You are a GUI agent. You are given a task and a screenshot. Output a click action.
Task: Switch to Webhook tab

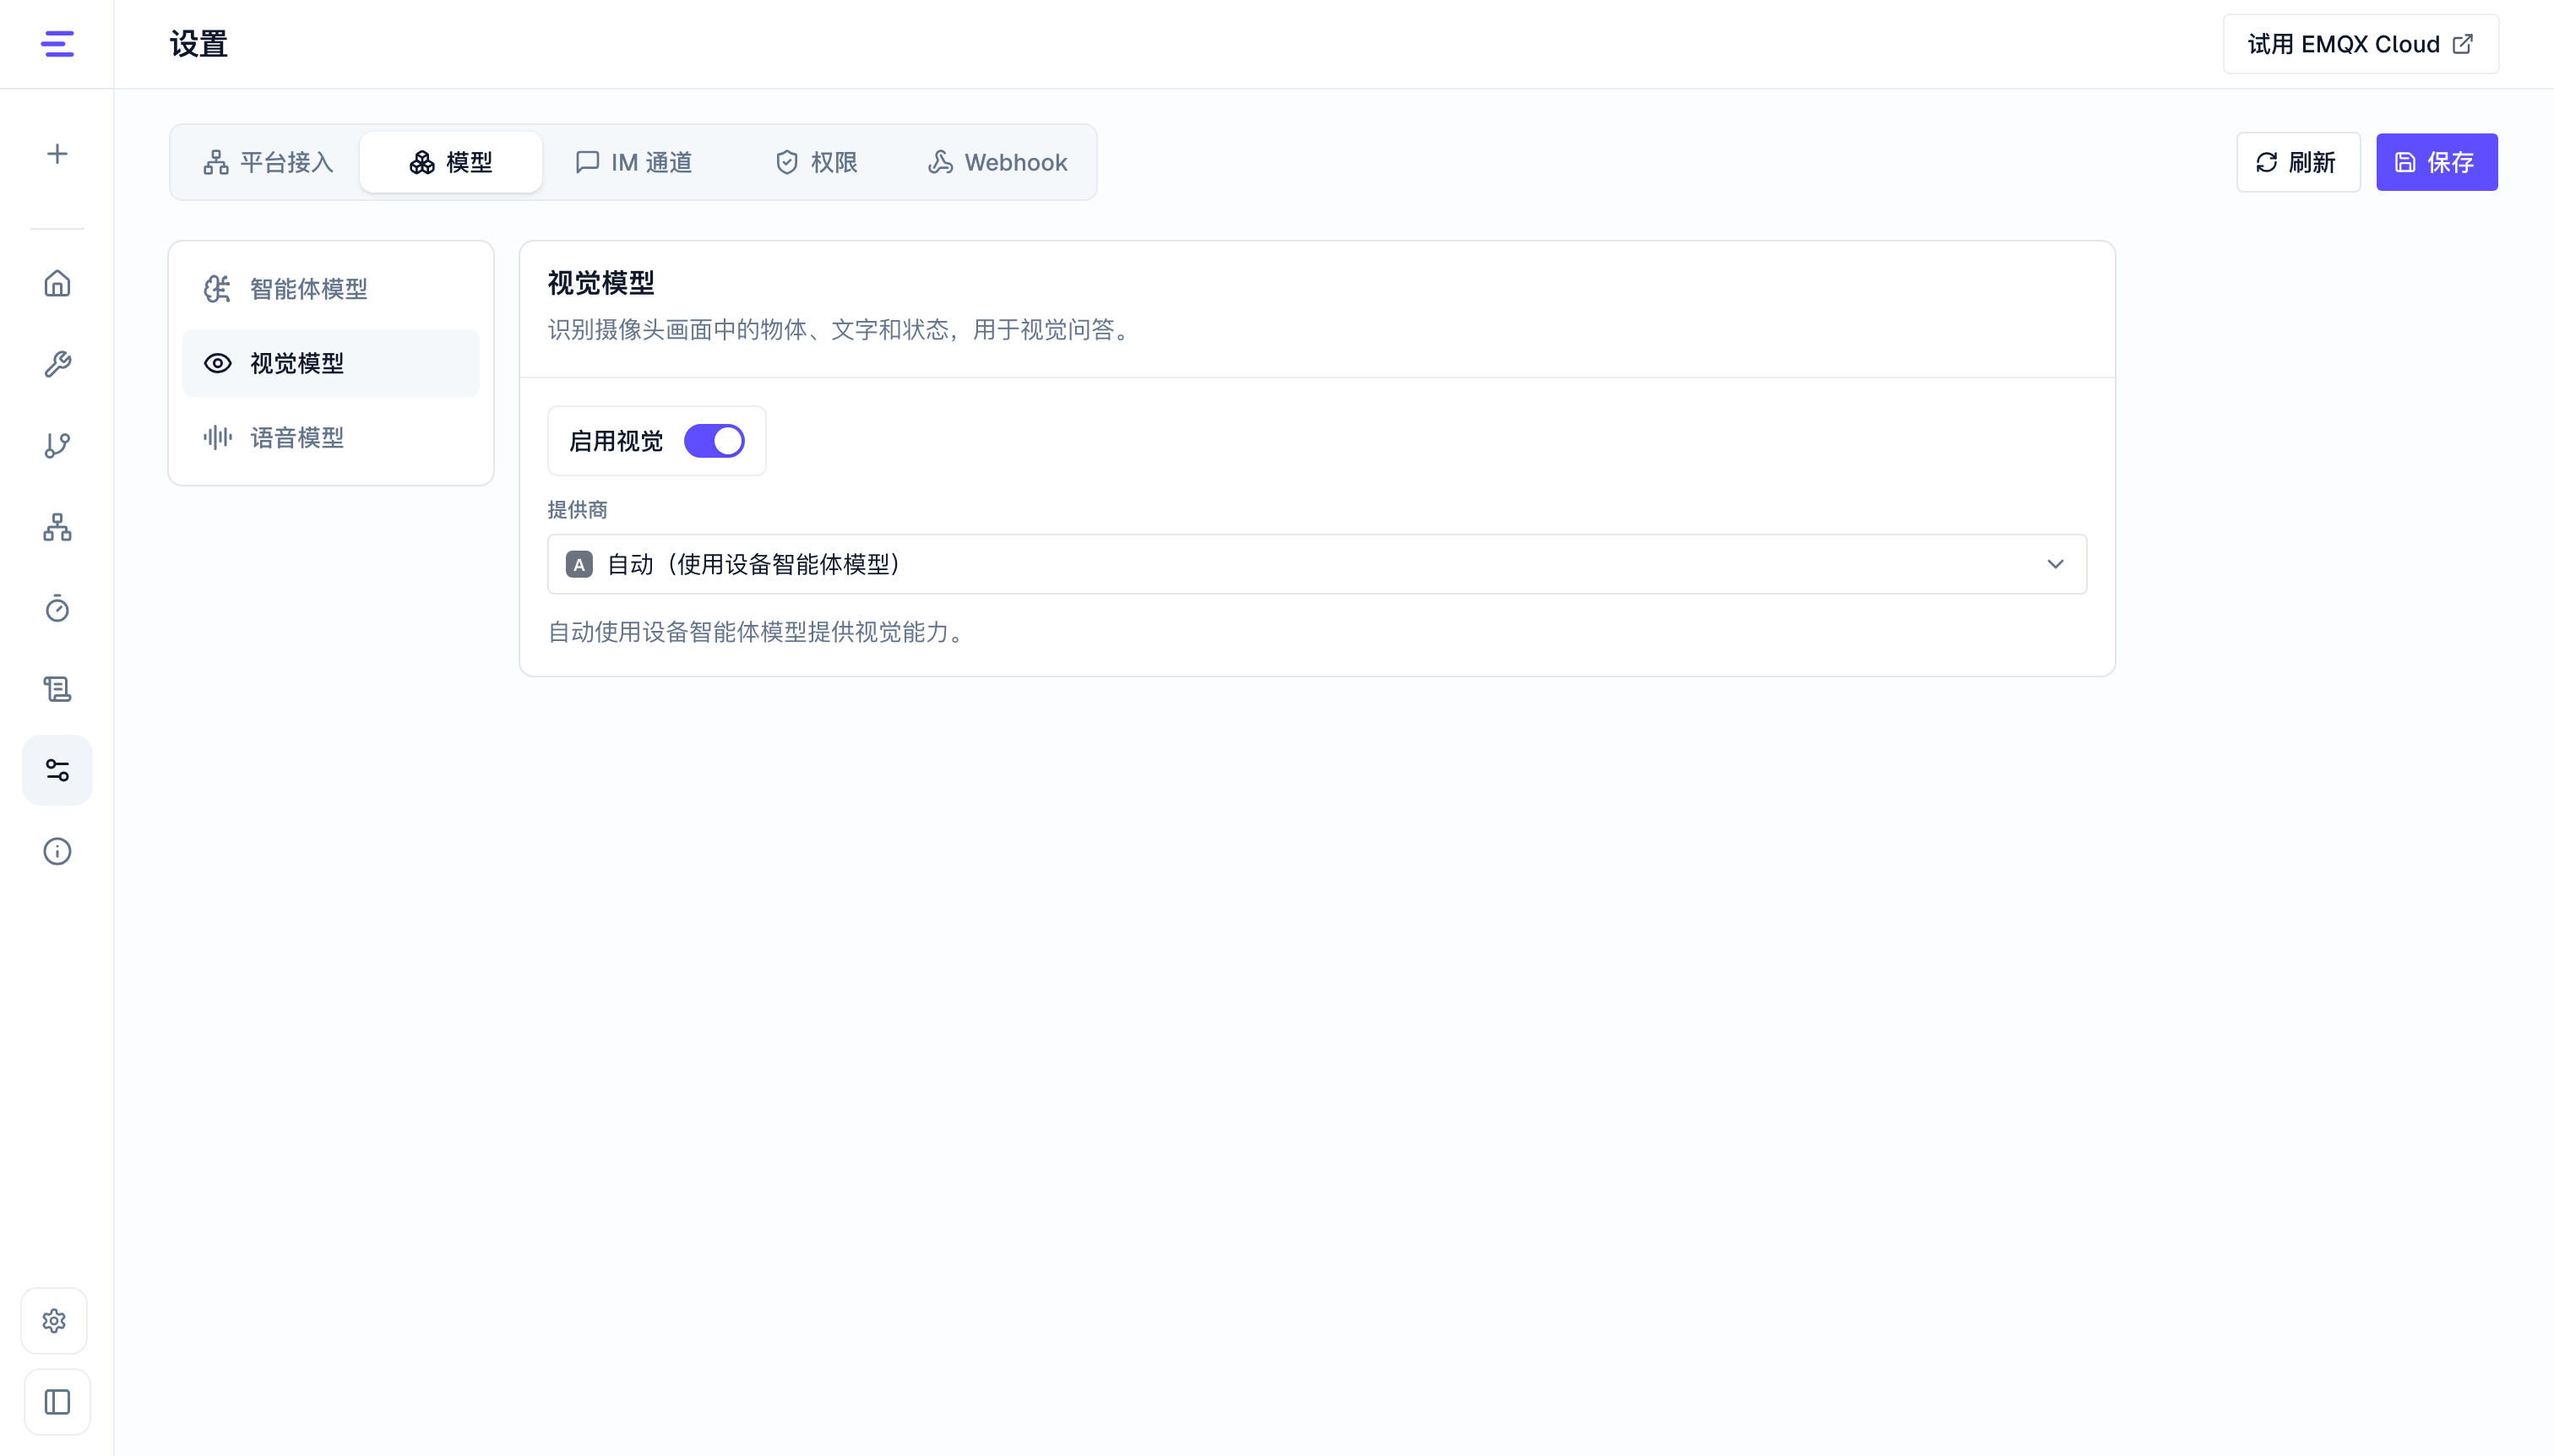pos(998,162)
